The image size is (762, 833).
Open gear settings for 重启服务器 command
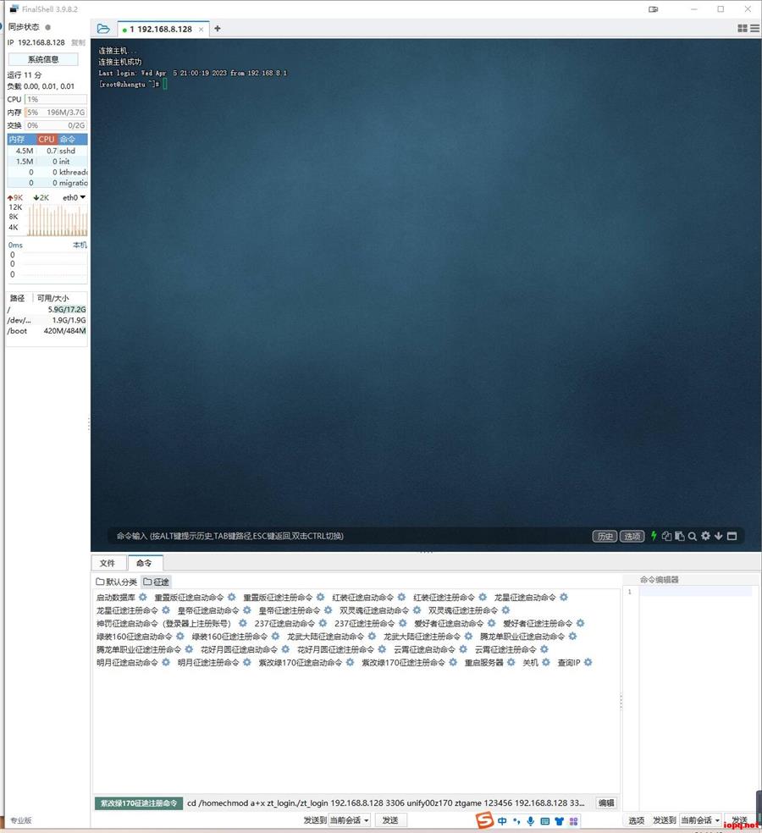(x=511, y=663)
